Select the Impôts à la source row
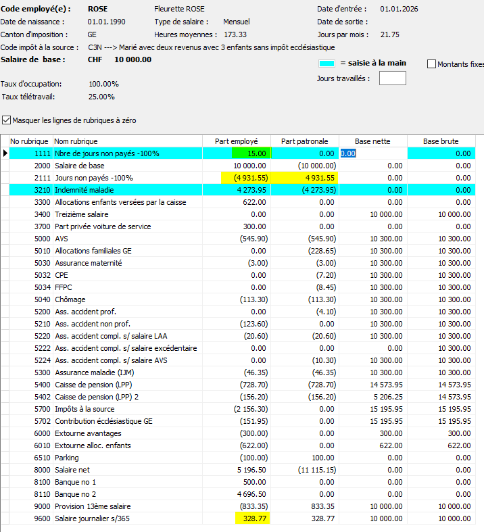The width and height of the screenshot is (484, 532). click(242, 409)
